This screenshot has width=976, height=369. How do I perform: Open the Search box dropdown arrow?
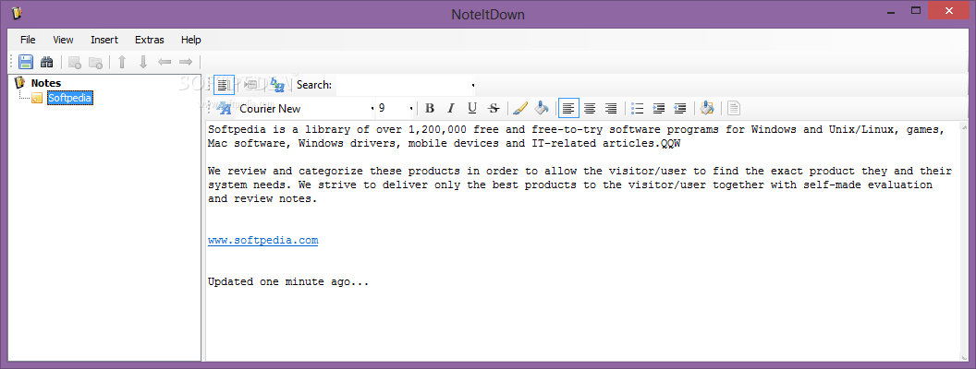pos(473,85)
